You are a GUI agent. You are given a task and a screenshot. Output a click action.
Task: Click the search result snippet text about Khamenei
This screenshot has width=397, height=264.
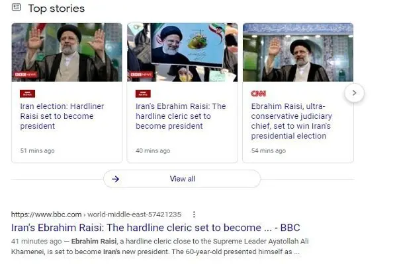click(159, 246)
